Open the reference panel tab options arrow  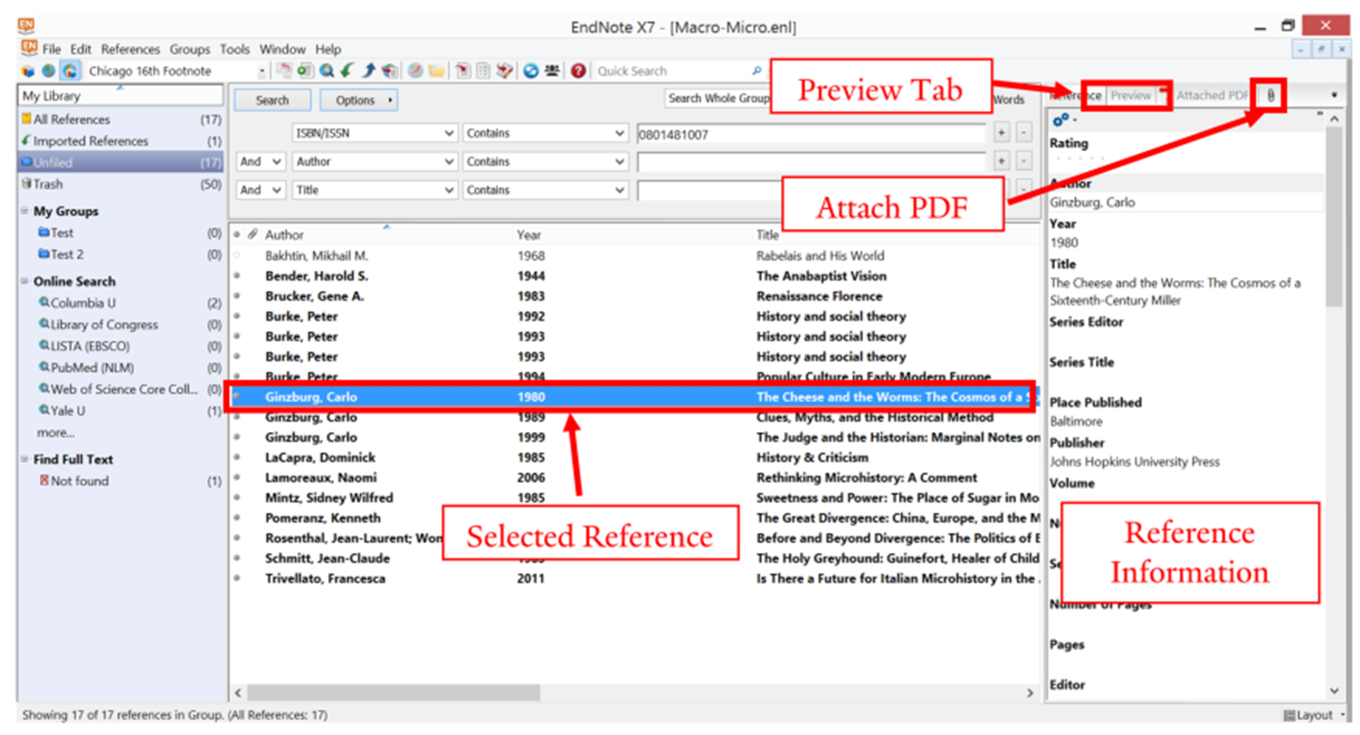tap(1334, 95)
